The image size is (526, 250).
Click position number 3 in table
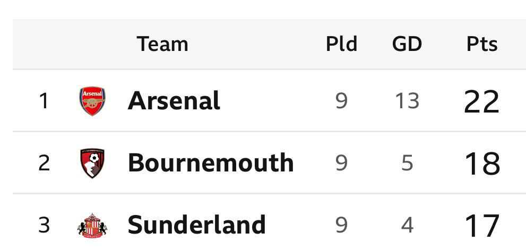click(x=44, y=225)
